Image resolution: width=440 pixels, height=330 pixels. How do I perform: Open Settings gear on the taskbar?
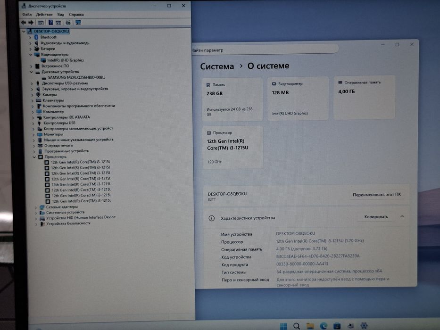pos(364,326)
